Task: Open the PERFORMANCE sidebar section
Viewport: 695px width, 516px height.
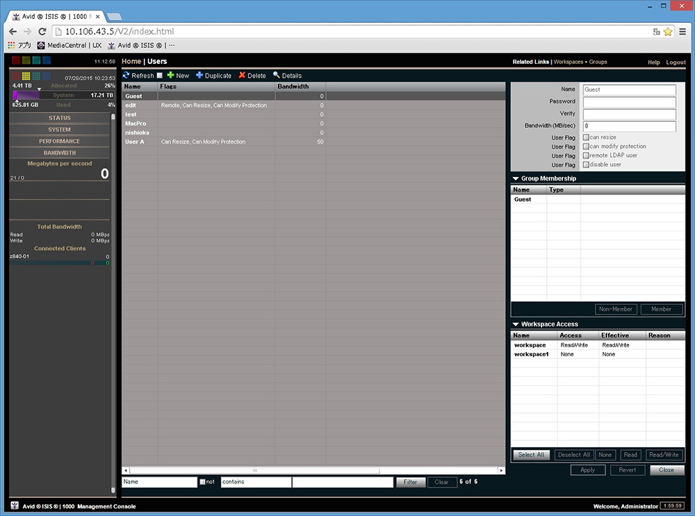Action: click(60, 141)
